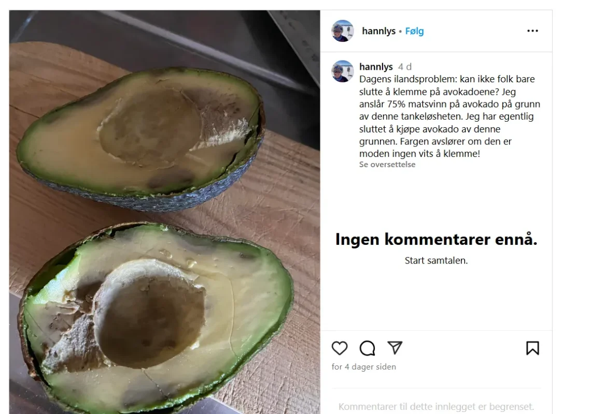Save post with the bookmark icon
The width and height of the screenshot is (591, 414).
click(x=532, y=348)
